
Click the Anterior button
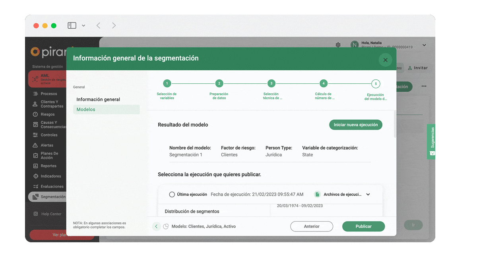tap(312, 226)
